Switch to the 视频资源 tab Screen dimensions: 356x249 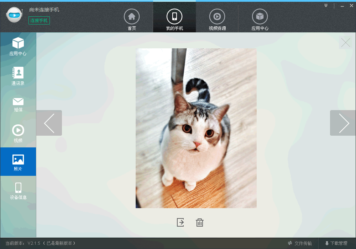point(217,20)
